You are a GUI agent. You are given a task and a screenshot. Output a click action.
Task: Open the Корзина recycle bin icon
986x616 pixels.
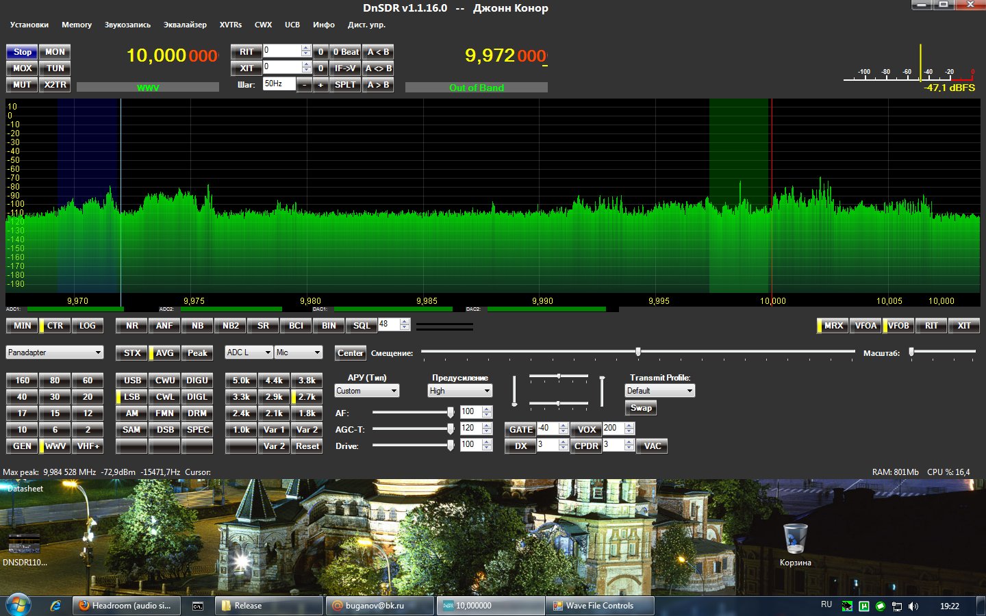(795, 540)
